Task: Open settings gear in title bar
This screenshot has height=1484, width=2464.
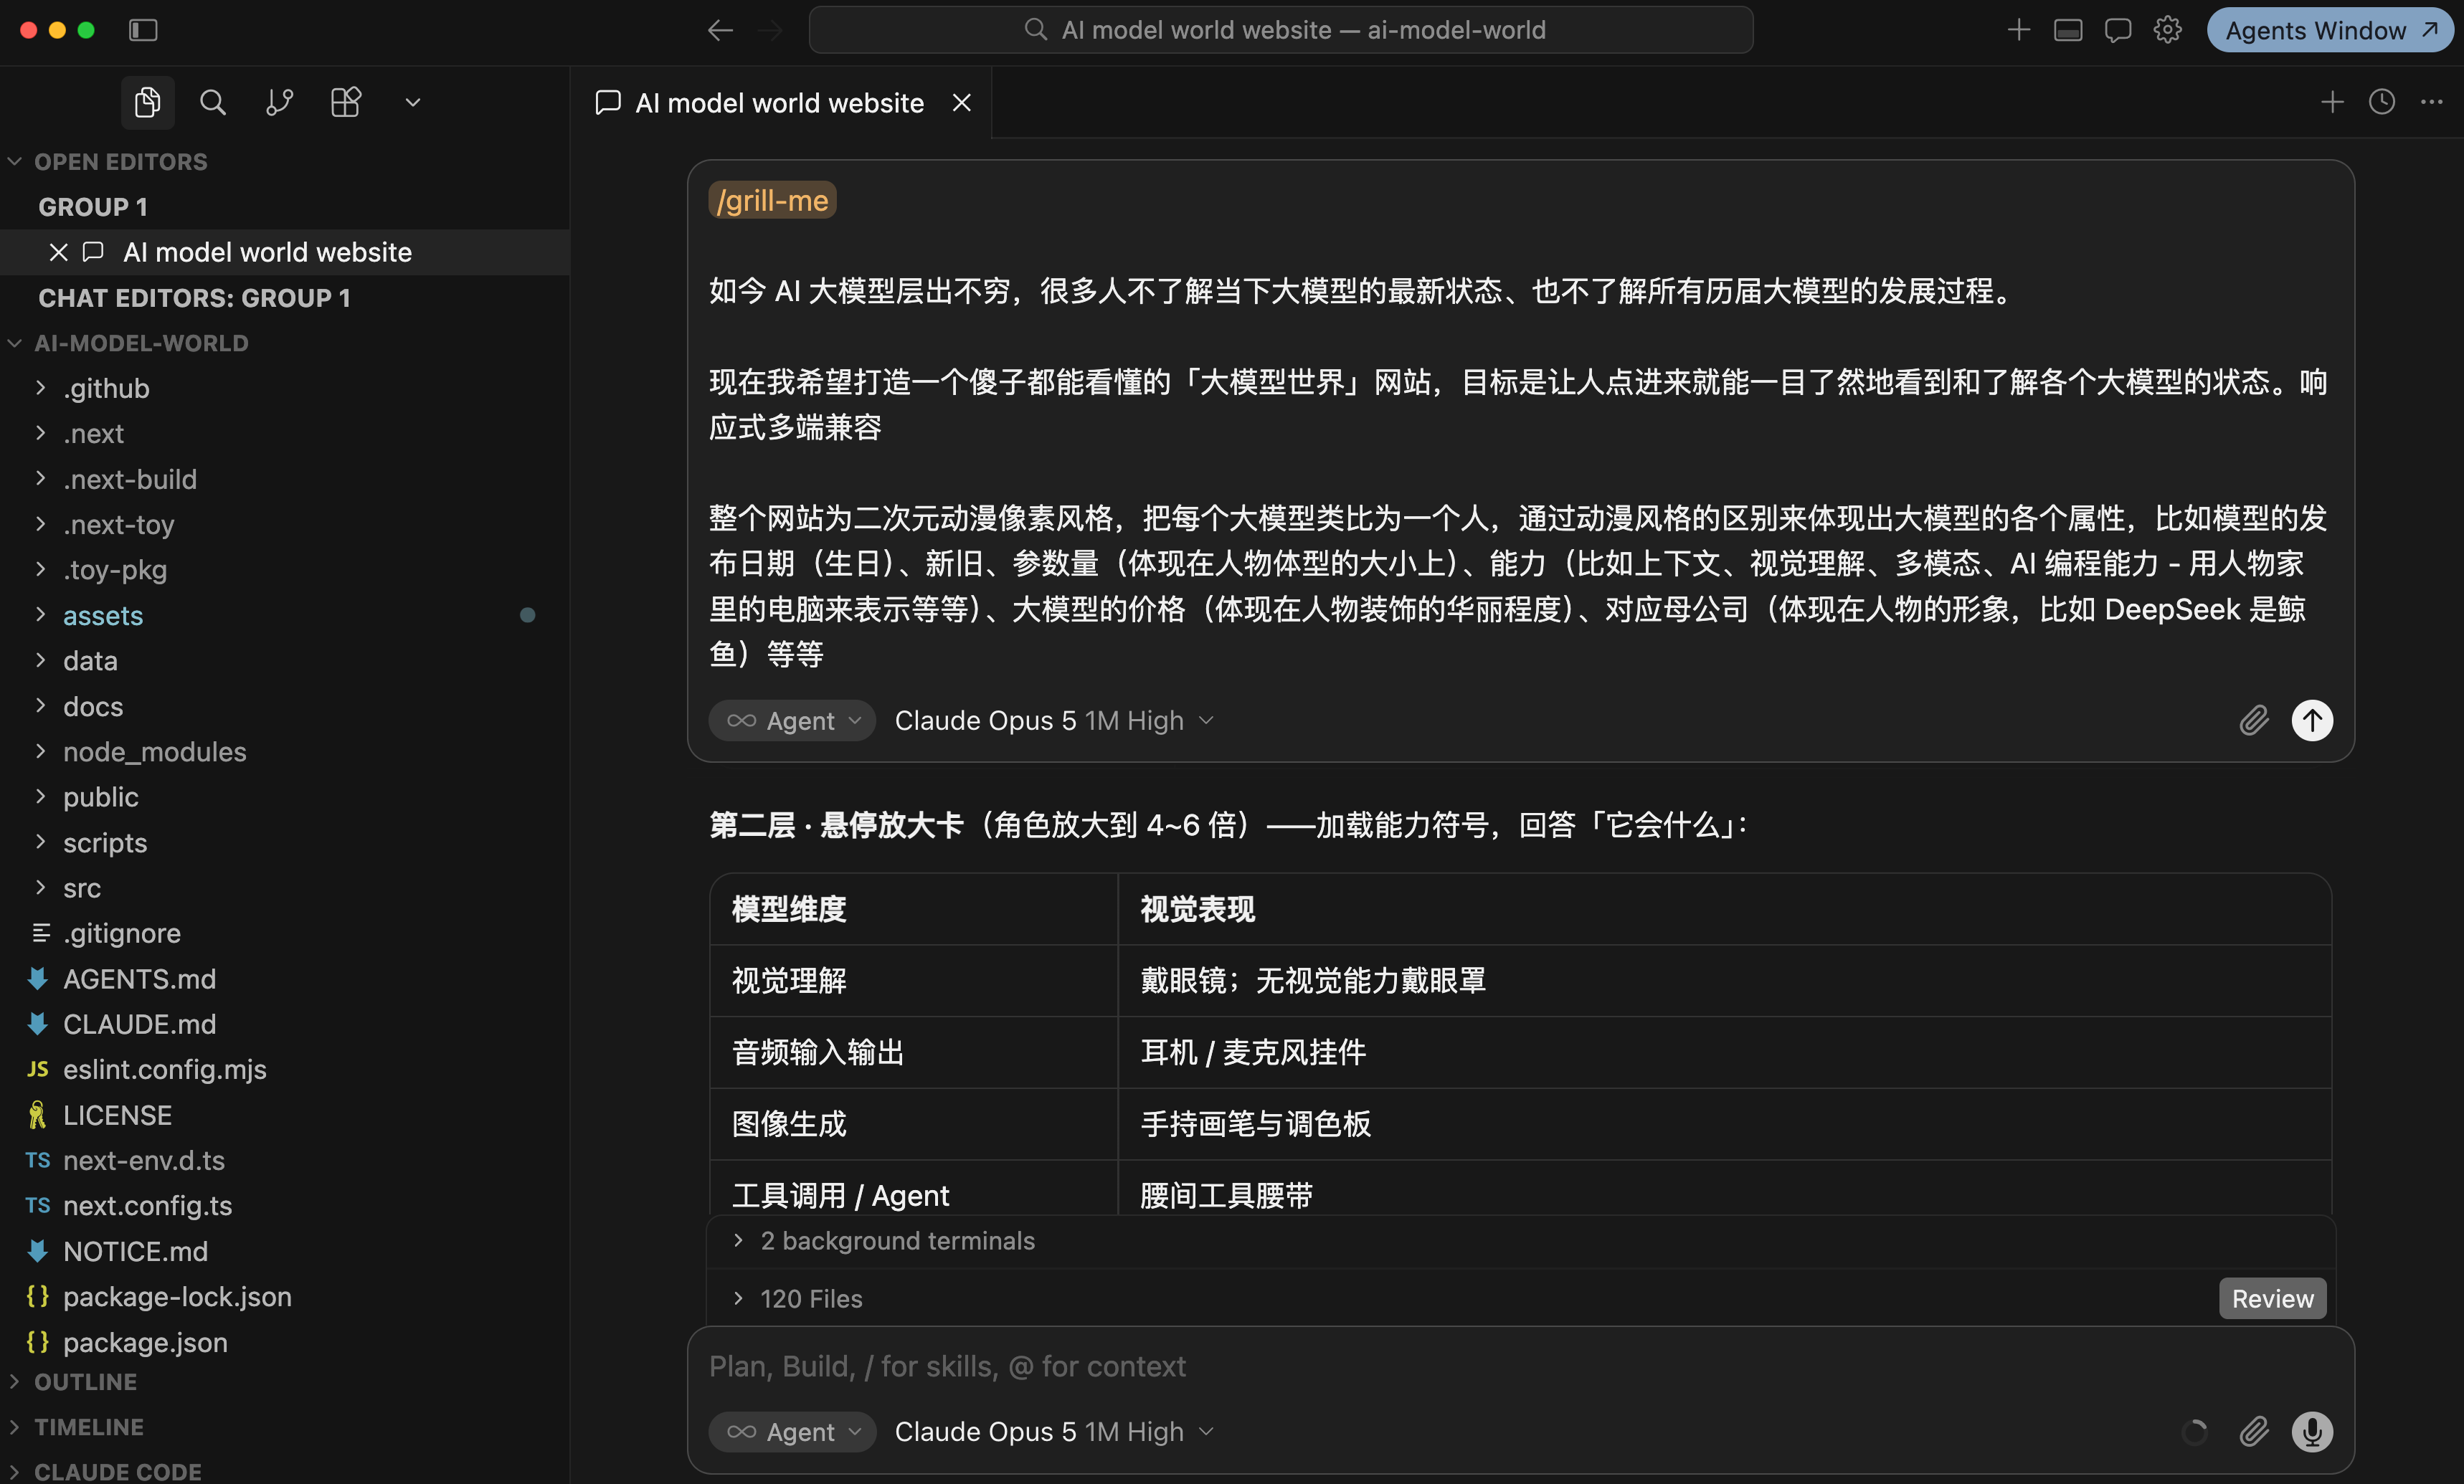Action: pyautogui.click(x=2167, y=30)
